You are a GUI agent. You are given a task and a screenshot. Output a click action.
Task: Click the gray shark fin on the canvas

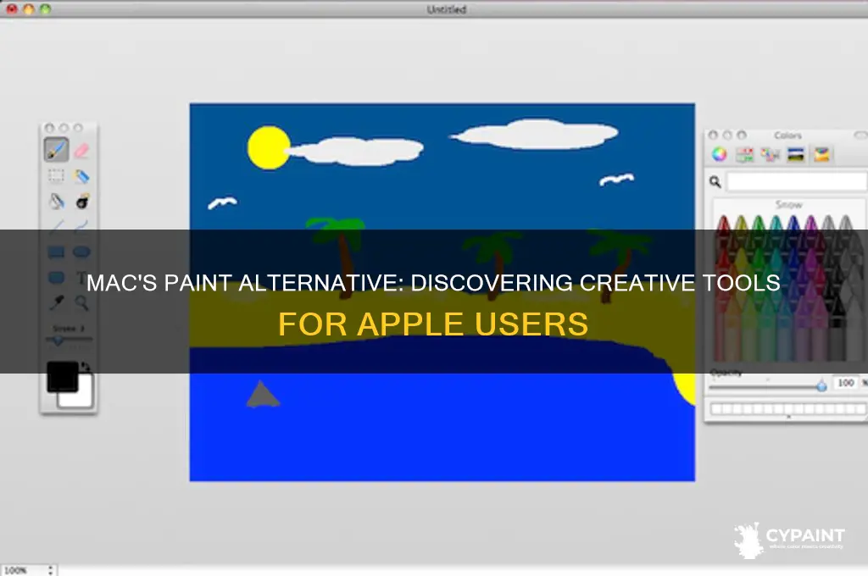click(263, 395)
